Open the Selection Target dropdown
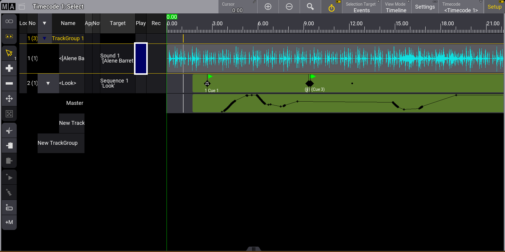 [x=361, y=7]
